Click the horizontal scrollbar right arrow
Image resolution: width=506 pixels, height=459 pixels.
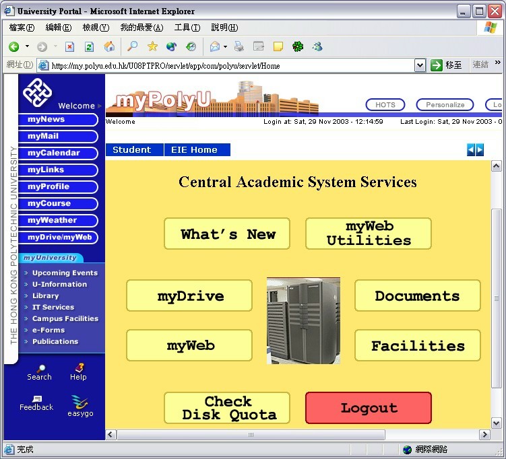tap(484, 435)
